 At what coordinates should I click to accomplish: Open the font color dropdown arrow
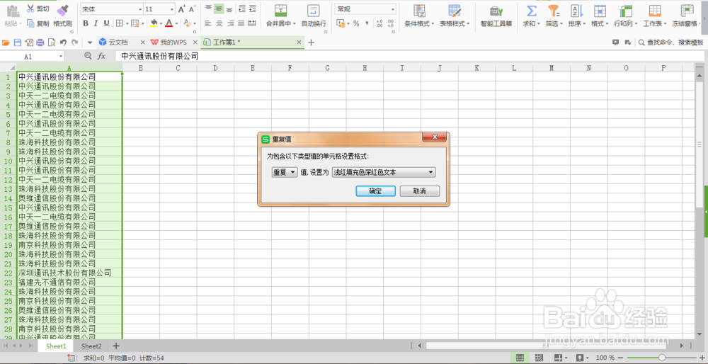point(176,23)
